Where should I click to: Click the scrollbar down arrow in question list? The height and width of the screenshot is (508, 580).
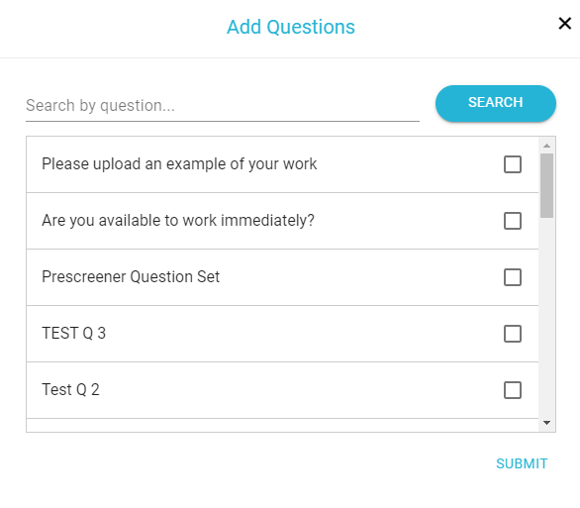[x=546, y=423]
